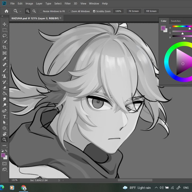Select the Move tool

[5, 24]
